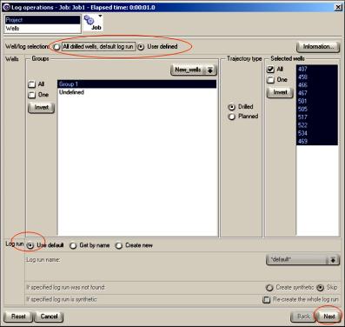Click Invert button under Selected wells
Screen dimensions: 345x327
click(280, 92)
